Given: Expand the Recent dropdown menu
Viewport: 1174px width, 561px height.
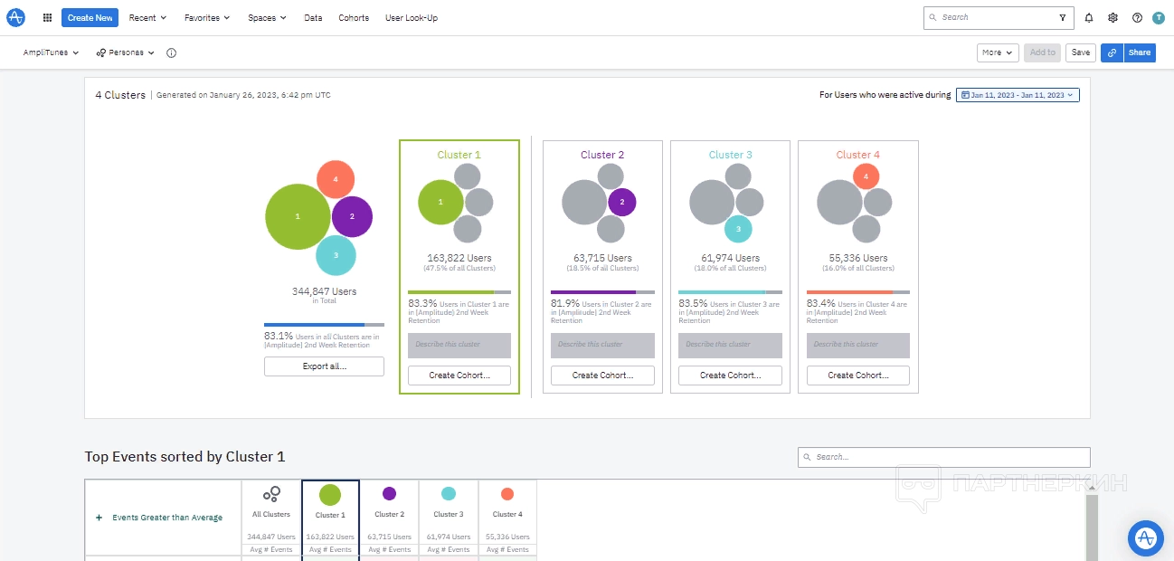Looking at the screenshot, I should (x=147, y=17).
